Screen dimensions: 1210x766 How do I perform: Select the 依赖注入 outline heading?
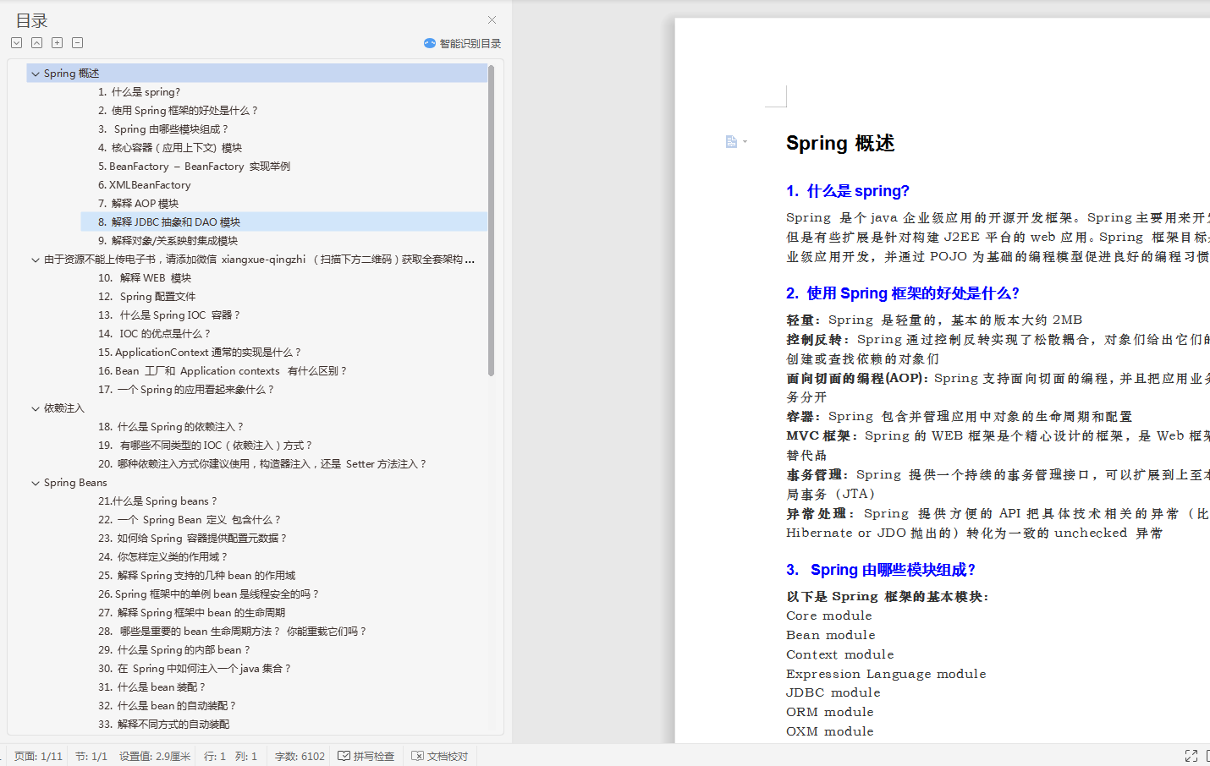(x=64, y=408)
